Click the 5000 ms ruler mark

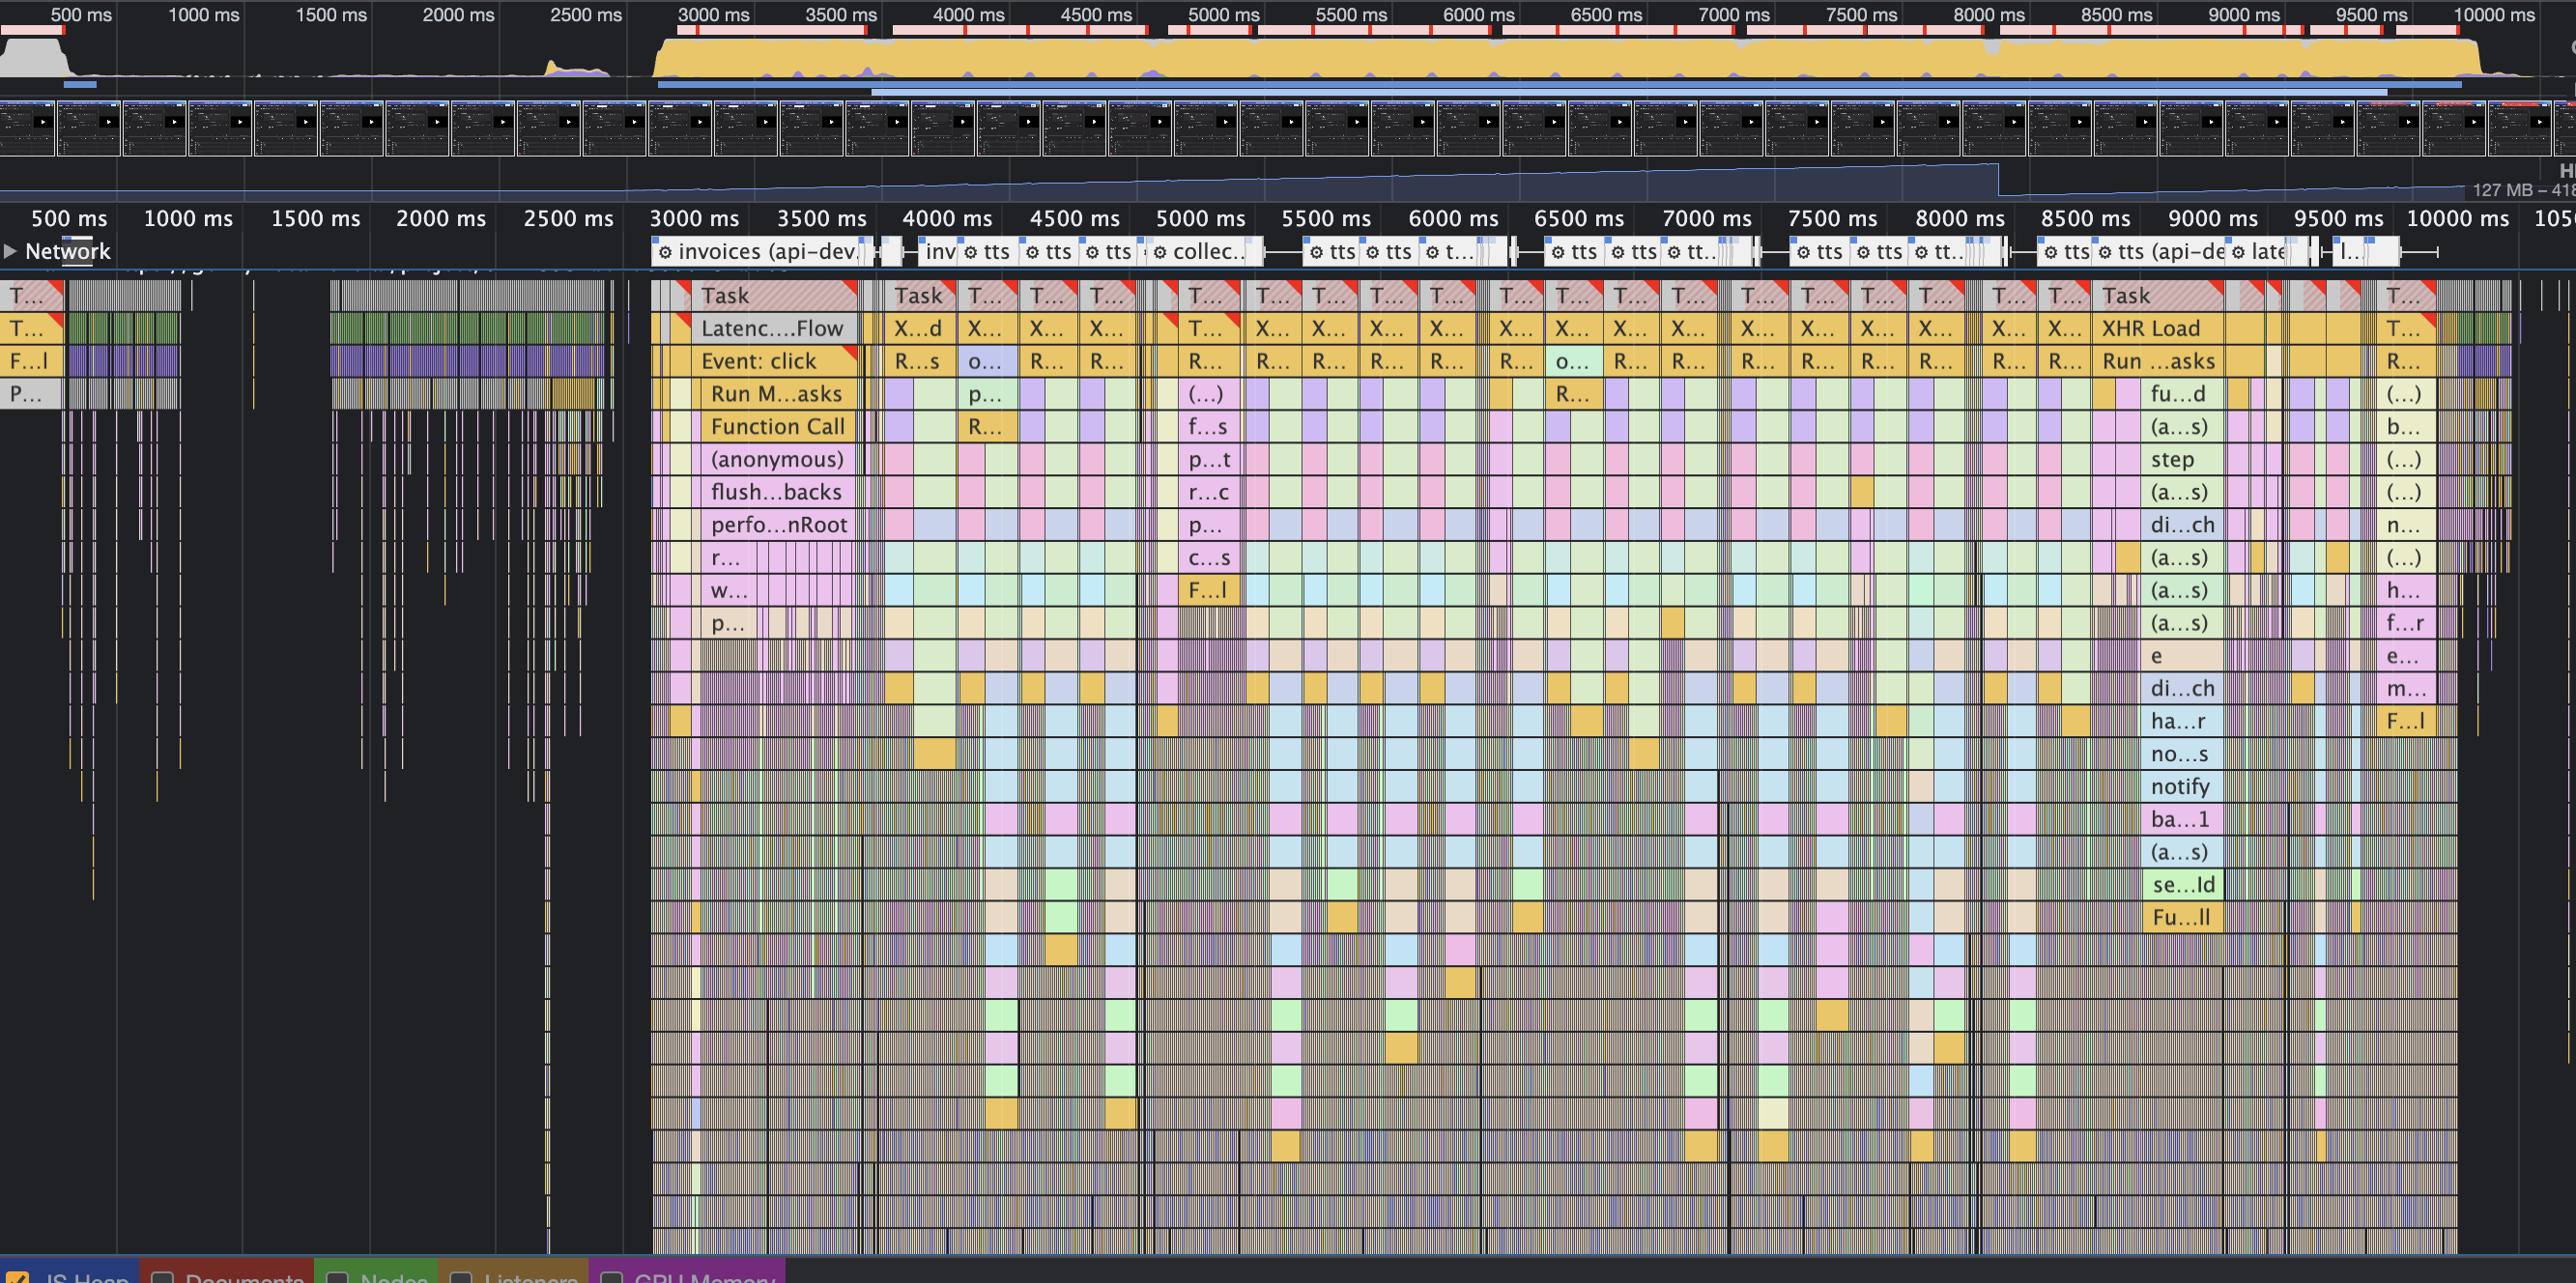click(x=1200, y=218)
